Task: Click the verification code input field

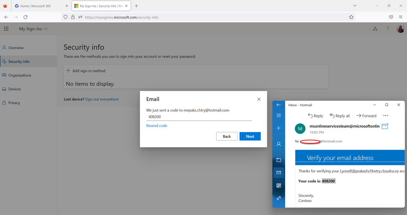Action: click(199, 117)
